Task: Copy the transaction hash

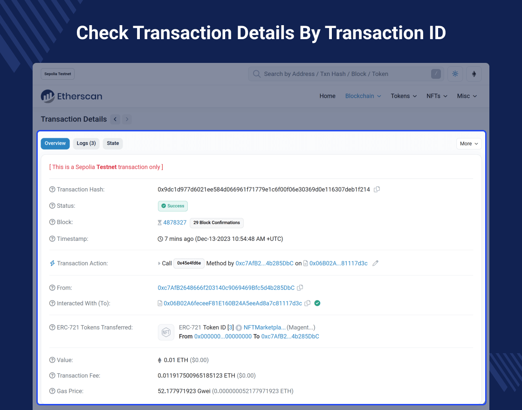Action: coord(377,189)
